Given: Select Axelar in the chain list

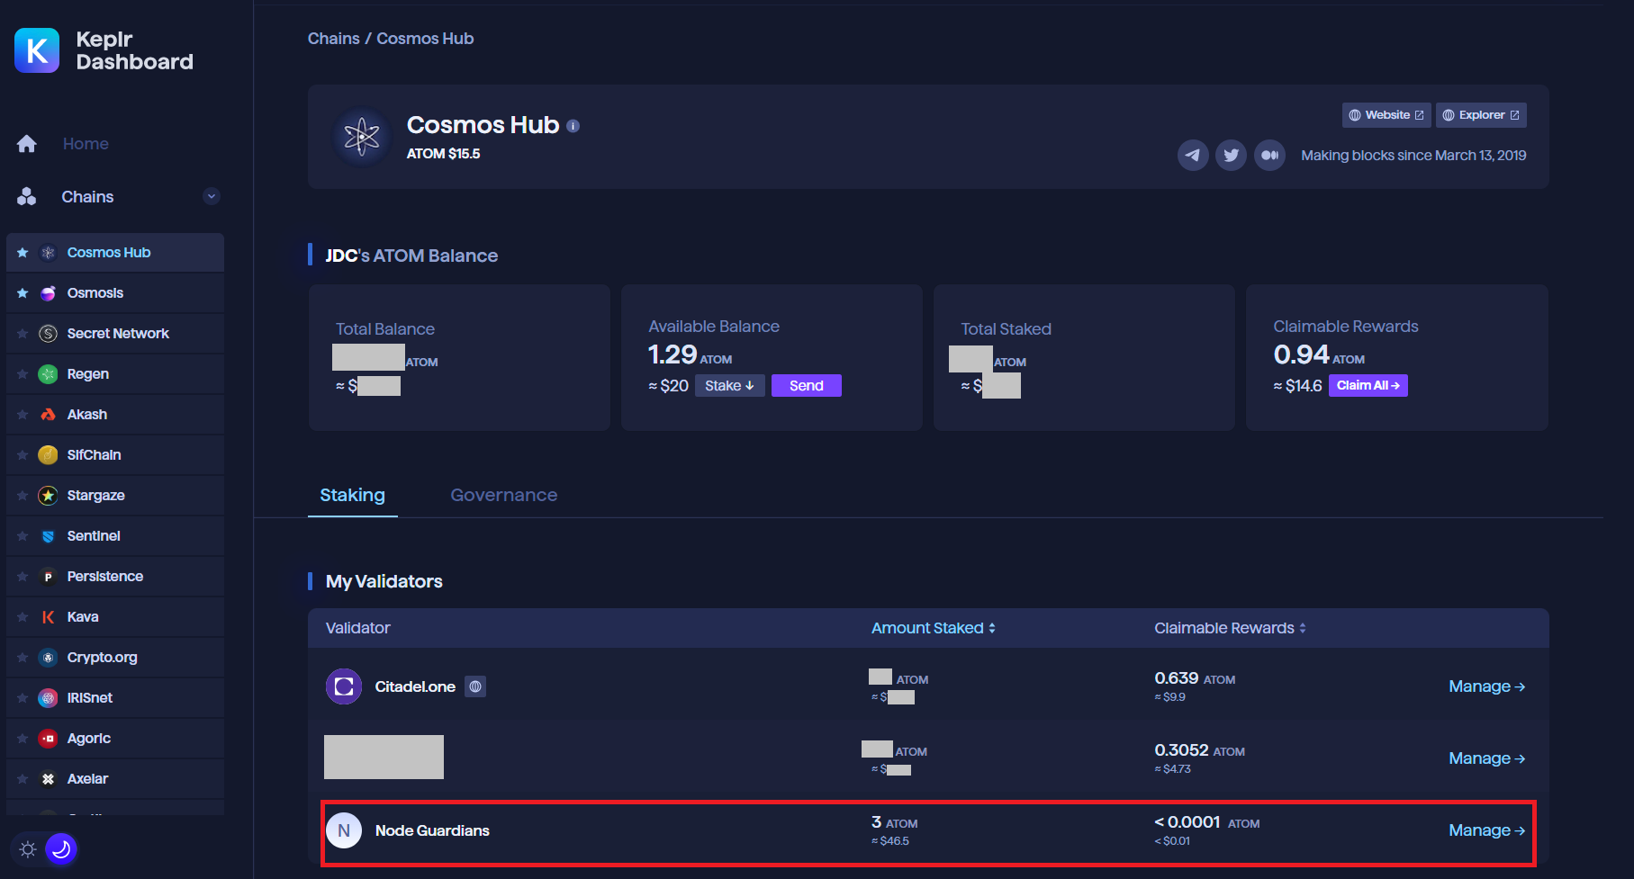Looking at the screenshot, I should (x=115, y=779).
